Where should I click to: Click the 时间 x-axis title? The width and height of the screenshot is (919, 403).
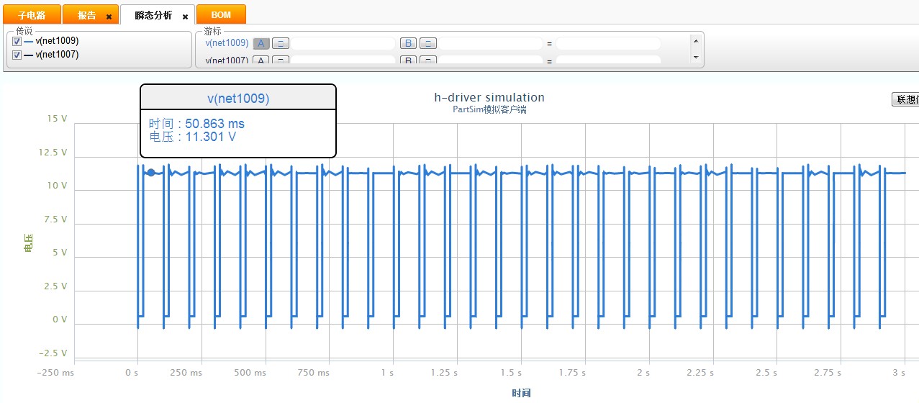(x=522, y=393)
